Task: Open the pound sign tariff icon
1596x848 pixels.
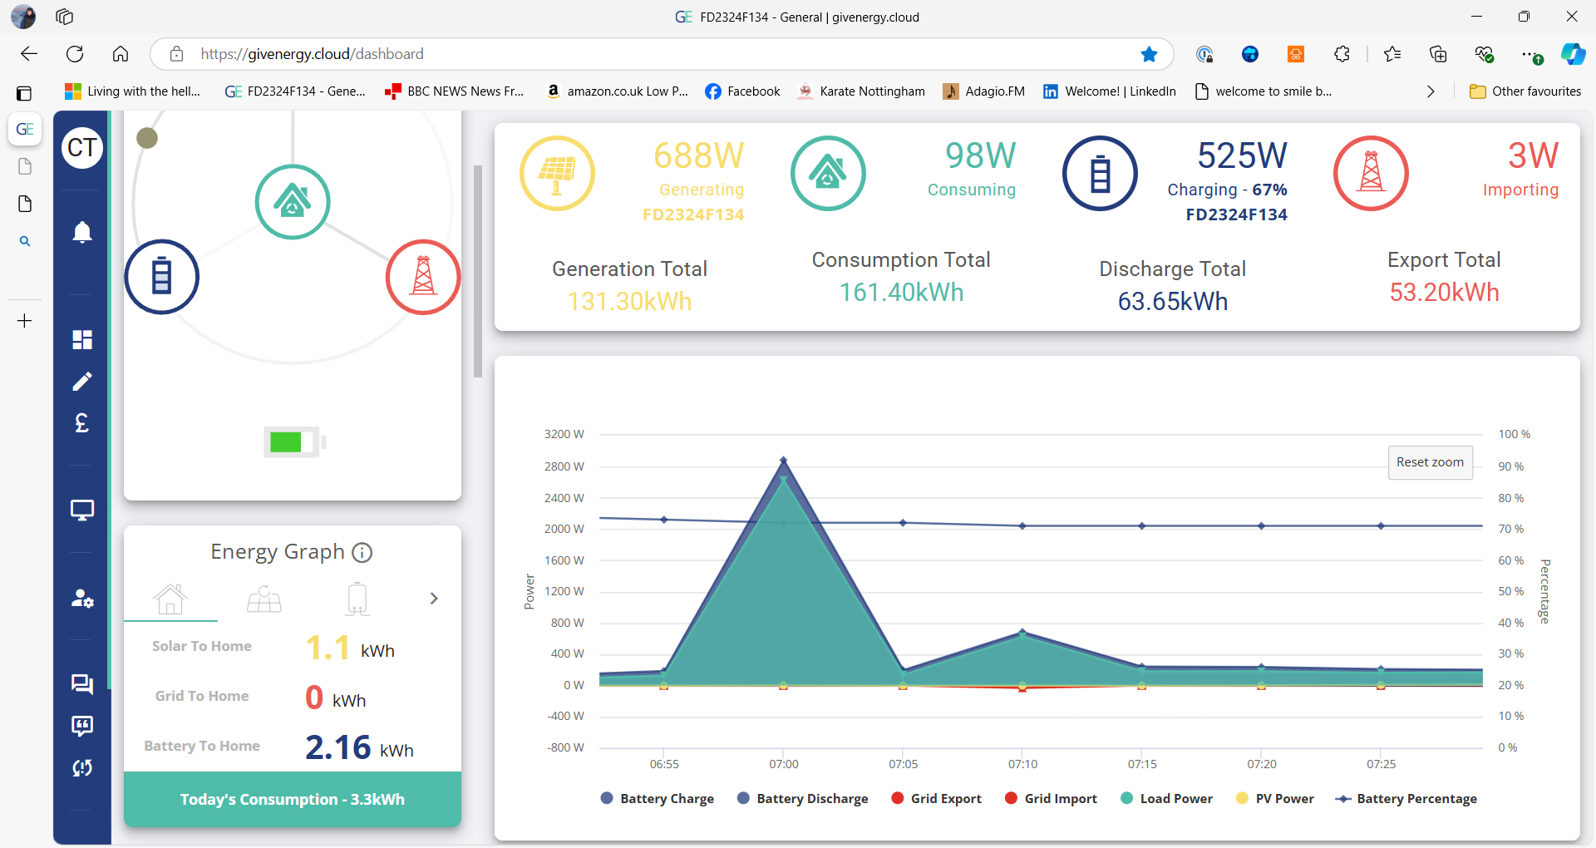Action: click(81, 423)
